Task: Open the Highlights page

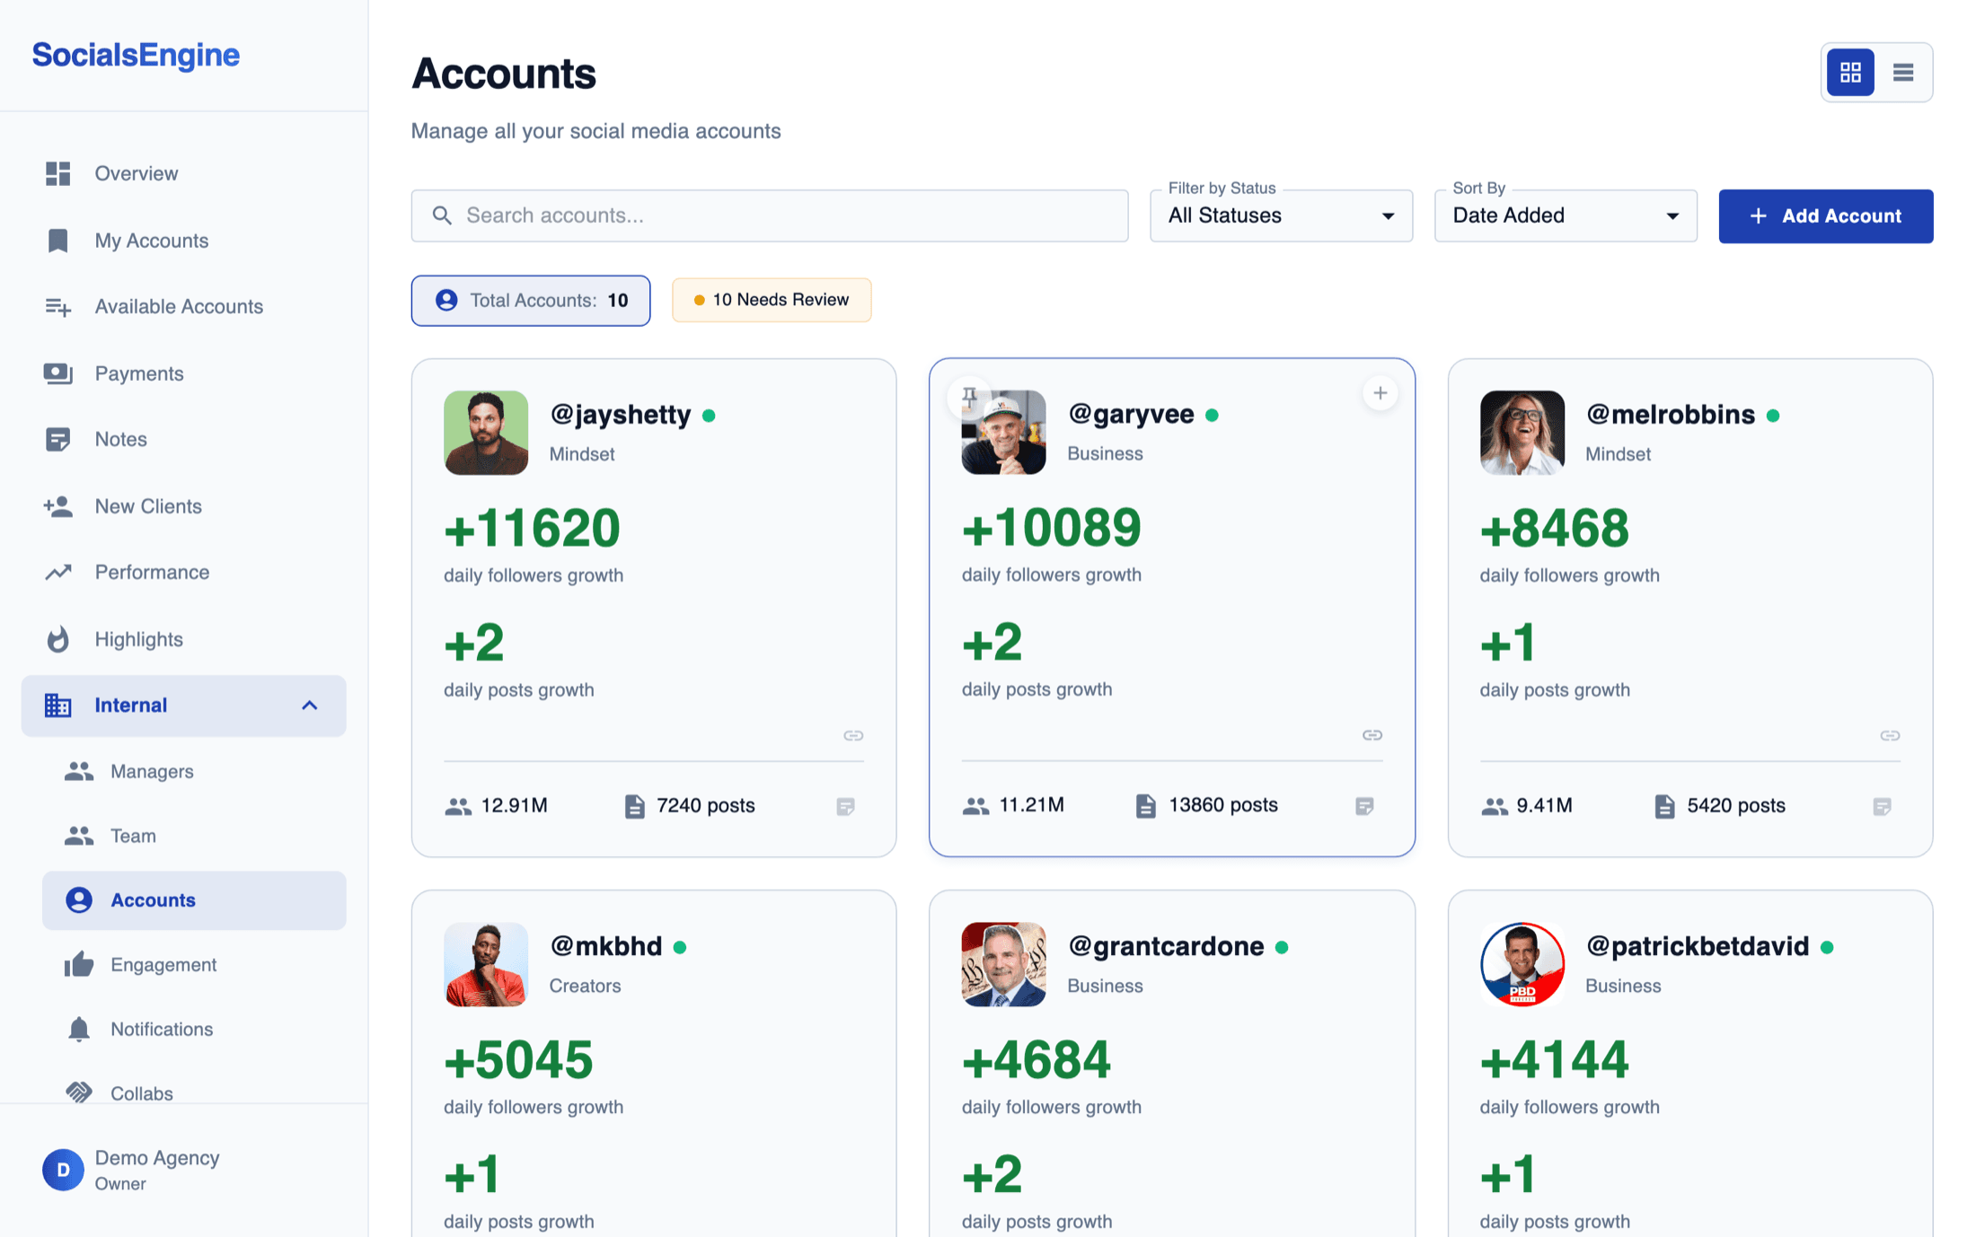Action: tap(183, 639)
